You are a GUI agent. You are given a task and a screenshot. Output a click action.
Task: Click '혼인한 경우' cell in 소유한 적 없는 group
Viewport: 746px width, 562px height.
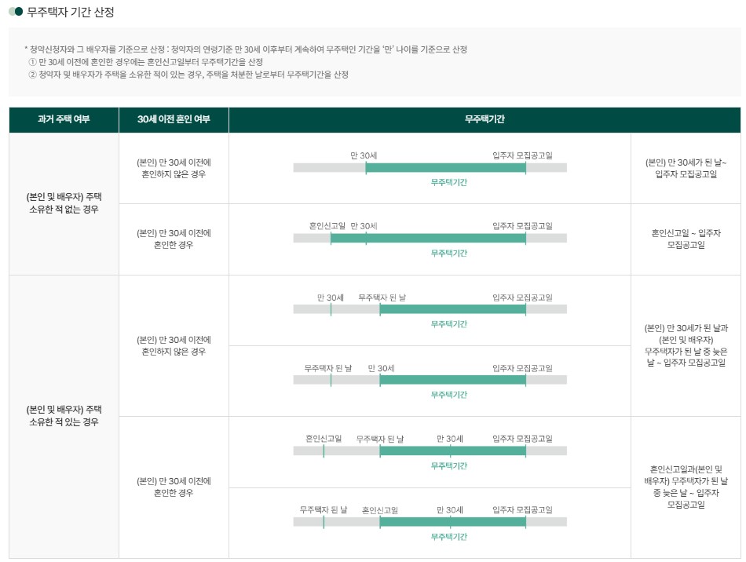pos(174,239)
